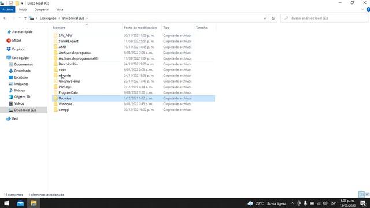
Task: Select Archivos de programa (x86) folder icon
Action: (55, 58)
